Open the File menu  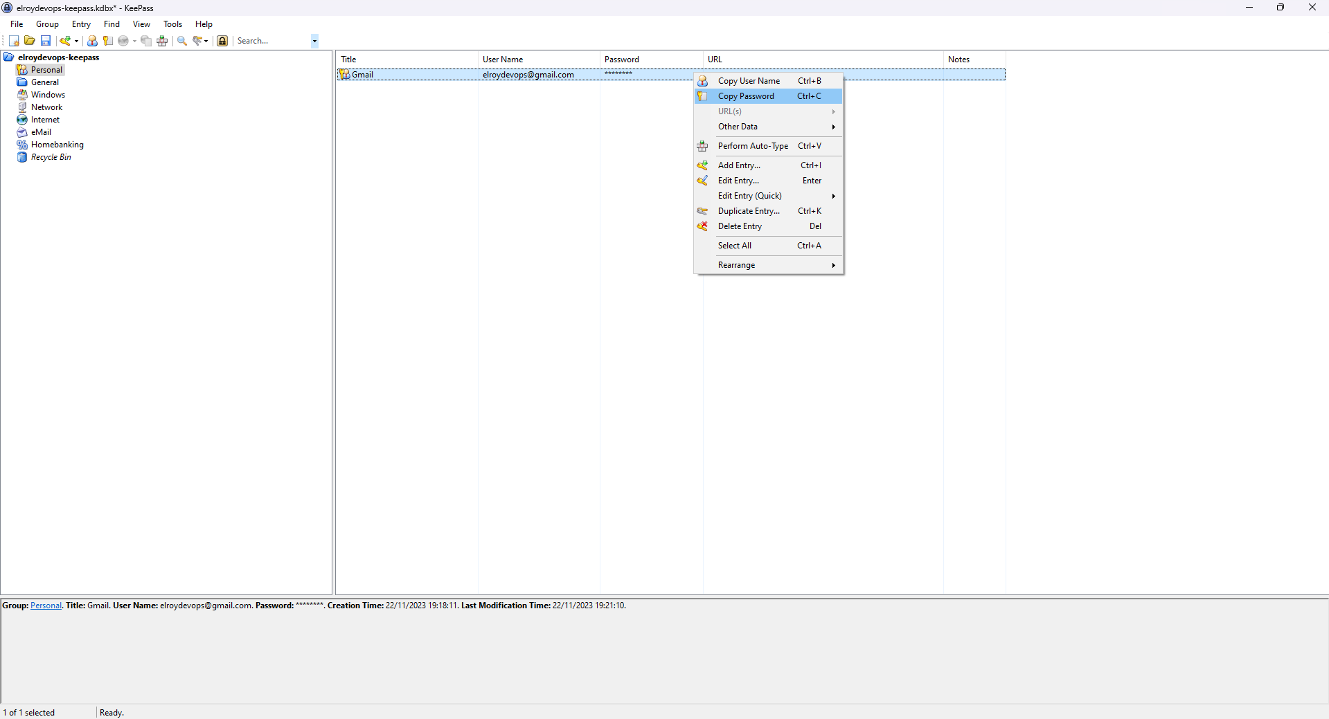(x=17, y=24)
